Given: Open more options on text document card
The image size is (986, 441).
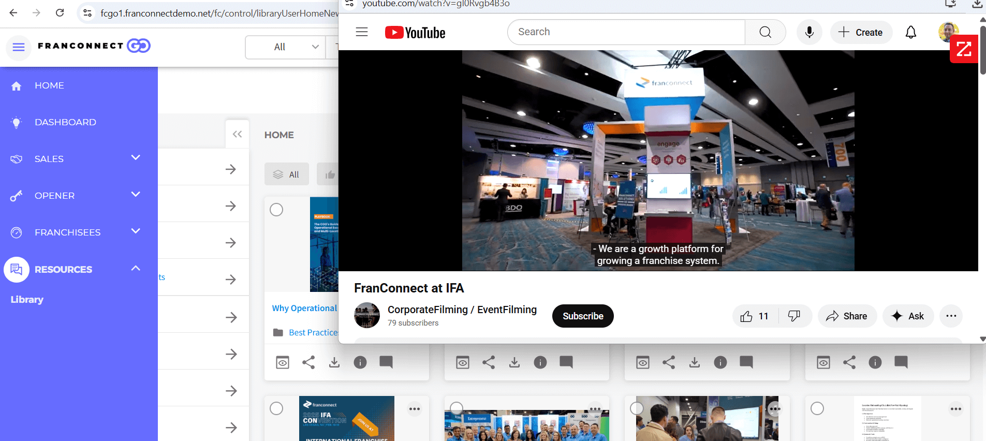Looking at the screenshot, I should 956,409.
